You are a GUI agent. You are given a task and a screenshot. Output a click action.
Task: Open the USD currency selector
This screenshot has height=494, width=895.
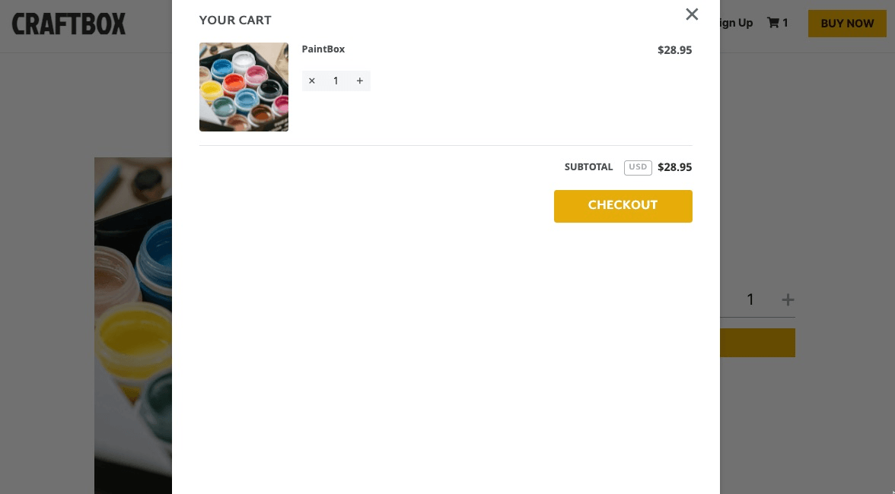tap(638, 167)
